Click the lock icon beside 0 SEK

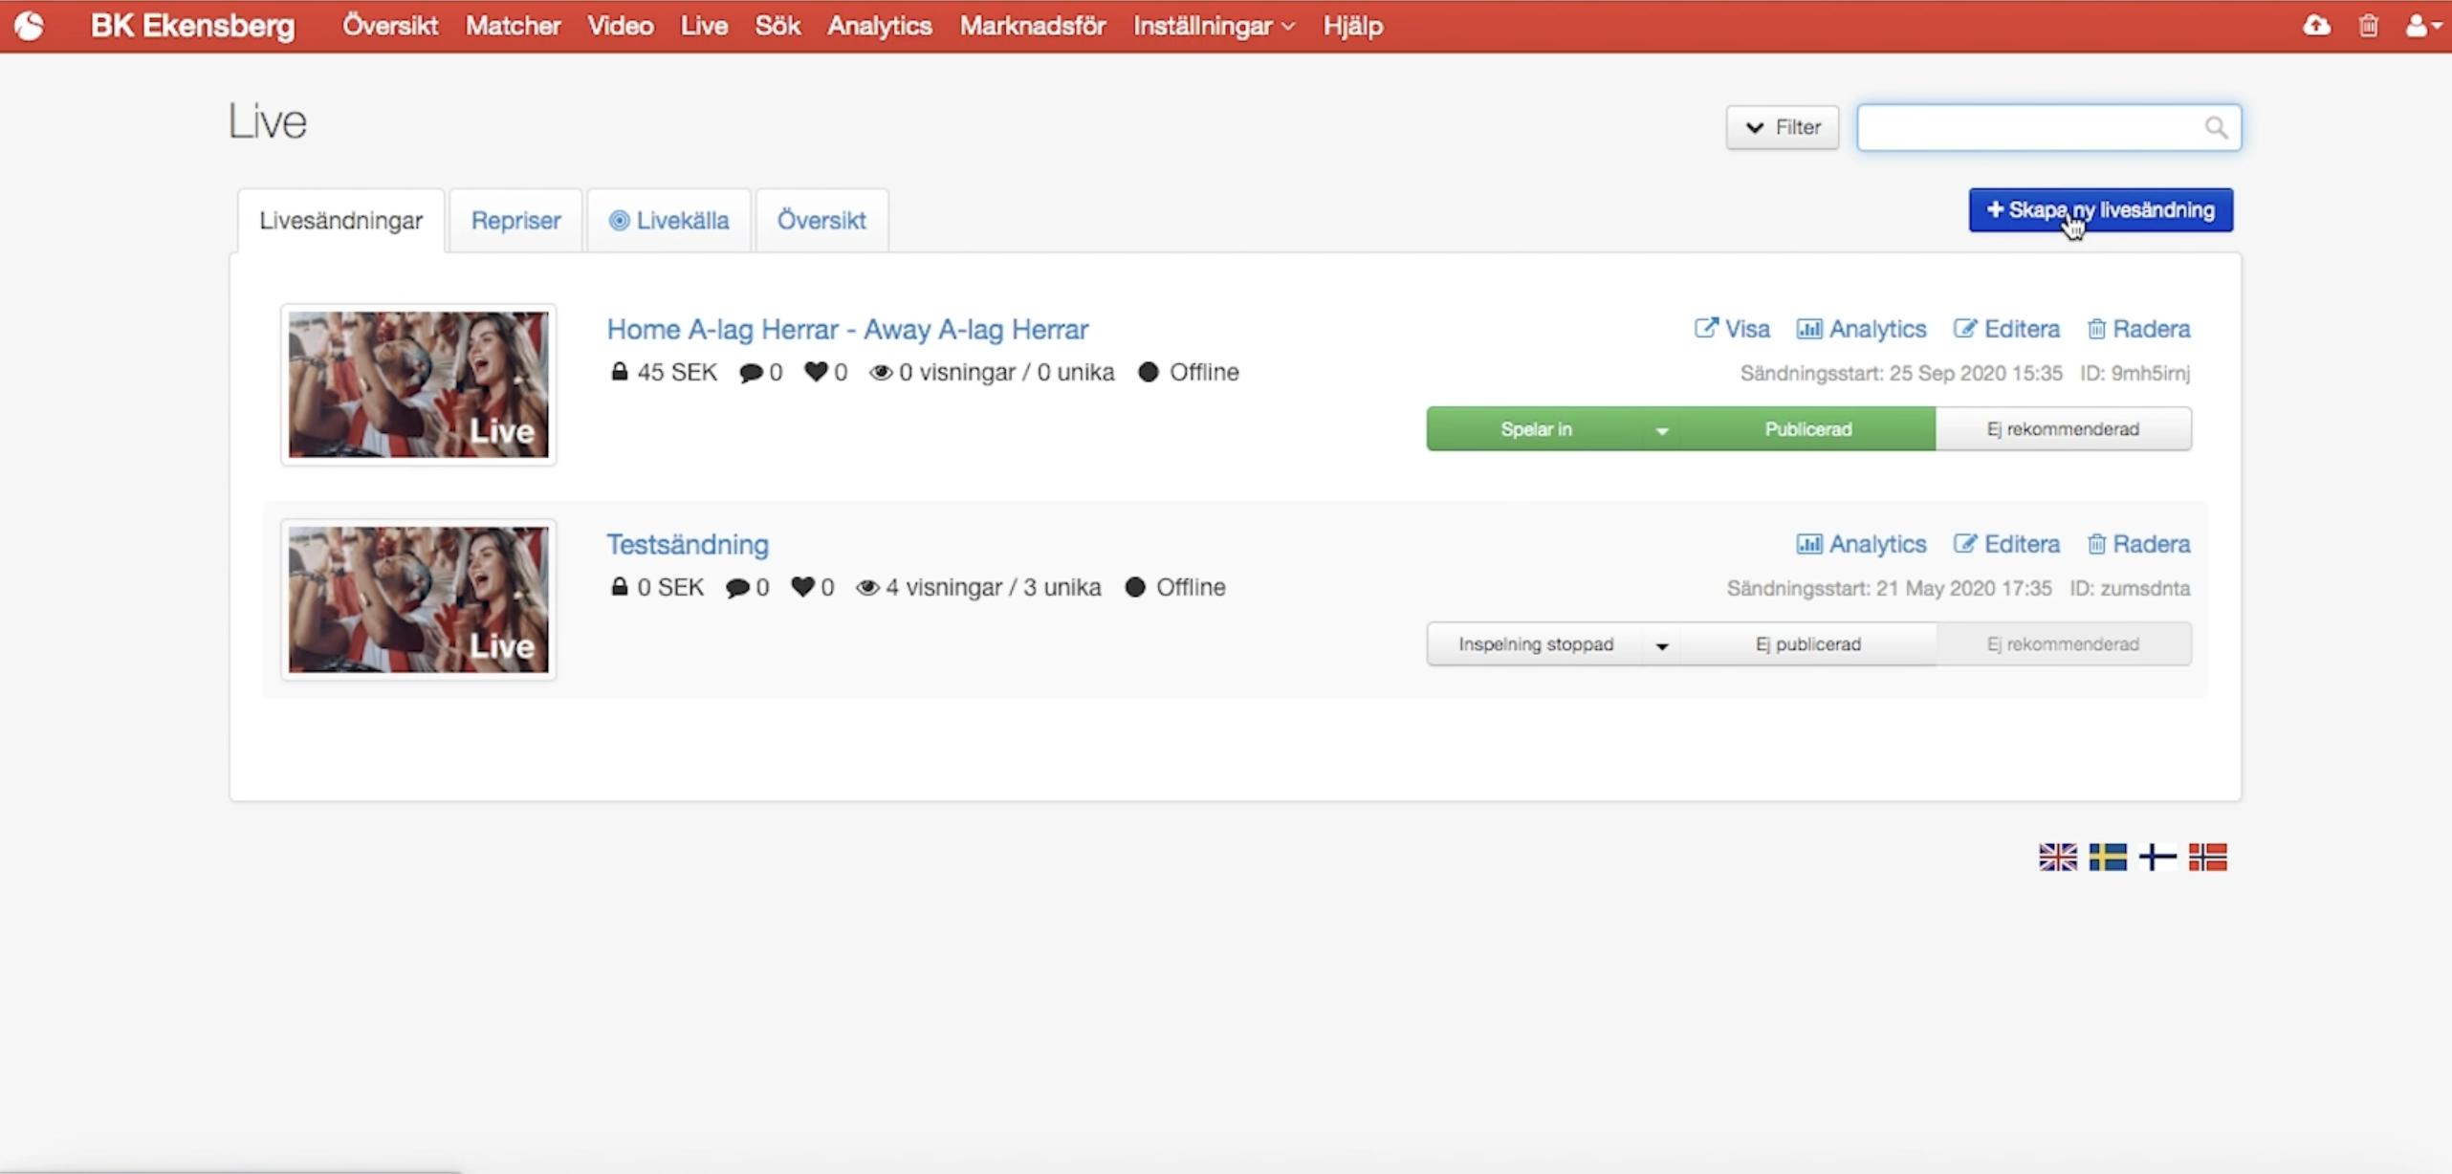[620, 587]
